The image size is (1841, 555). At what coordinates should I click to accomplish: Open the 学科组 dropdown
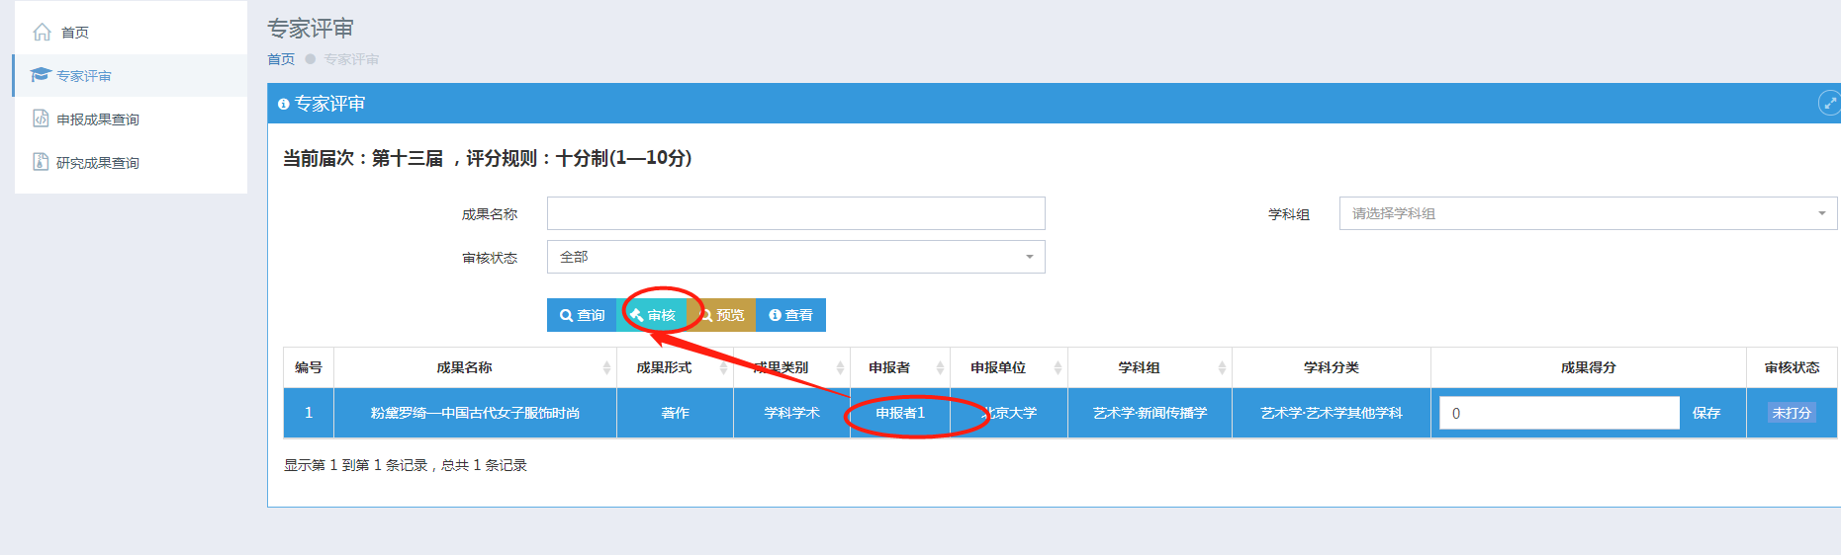(x=1588, y=213)
